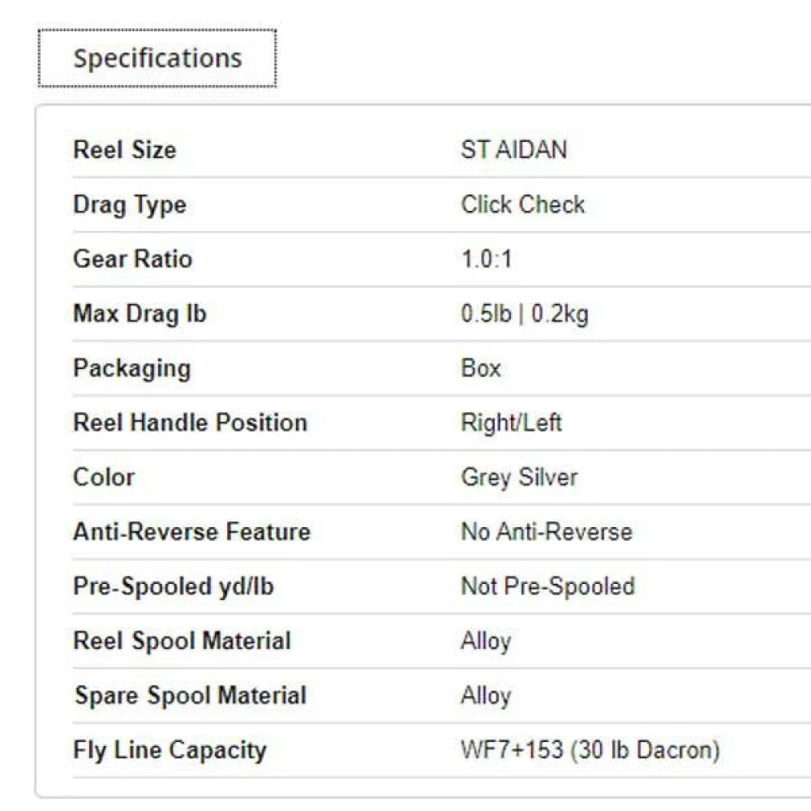Select the 1.0:1 gear ratio value
The height and width of the screenshot is (811, 811).
point(487,260)
